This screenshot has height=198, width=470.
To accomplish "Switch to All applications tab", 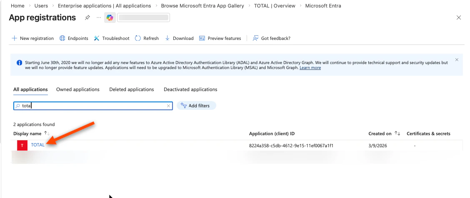I will [x=30, y=89].
